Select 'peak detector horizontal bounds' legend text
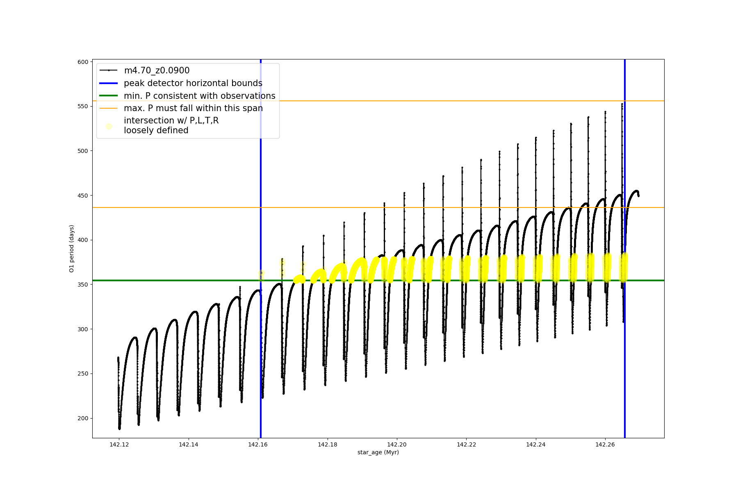 (193, 83)
